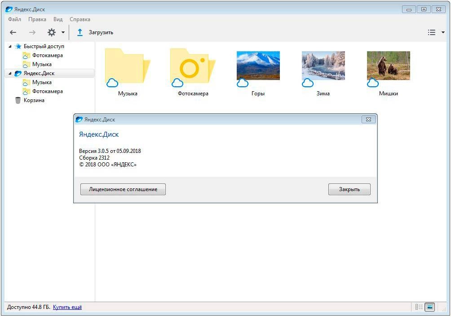Viewport: 451px width, 317px height.
Task: Follow the Купить ещё link
Action: pos(67,307)
